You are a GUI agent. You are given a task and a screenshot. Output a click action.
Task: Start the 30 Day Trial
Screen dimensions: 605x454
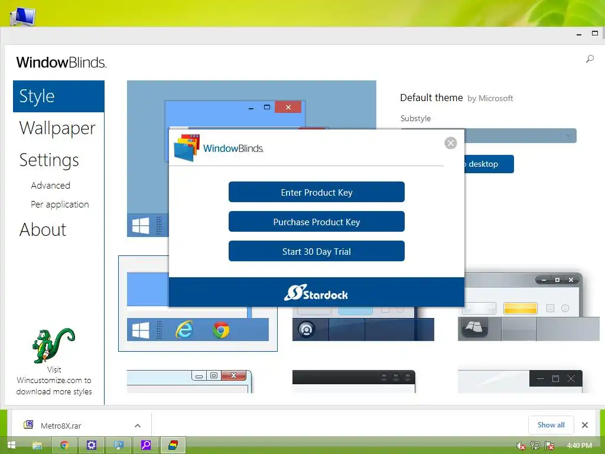(317, 251)
